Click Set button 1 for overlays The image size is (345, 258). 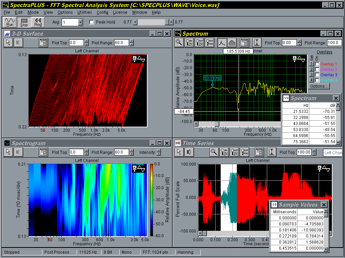pos(312,64)
